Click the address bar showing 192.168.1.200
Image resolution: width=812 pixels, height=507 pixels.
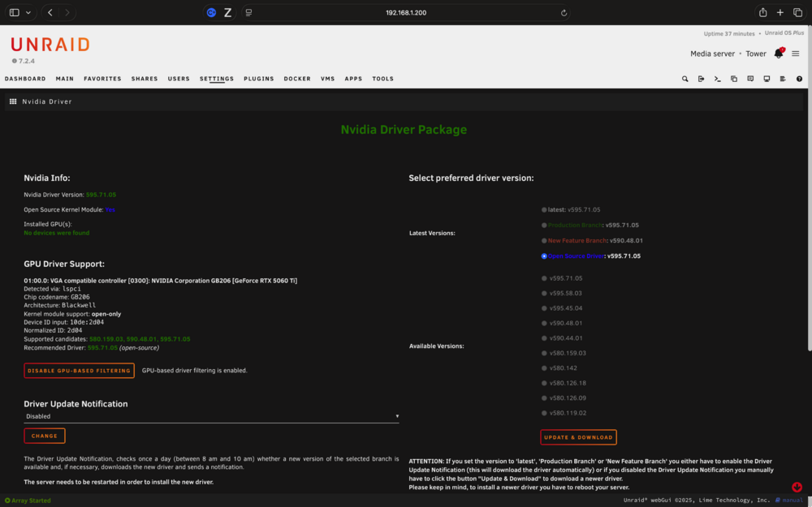(x=406, y=12)
